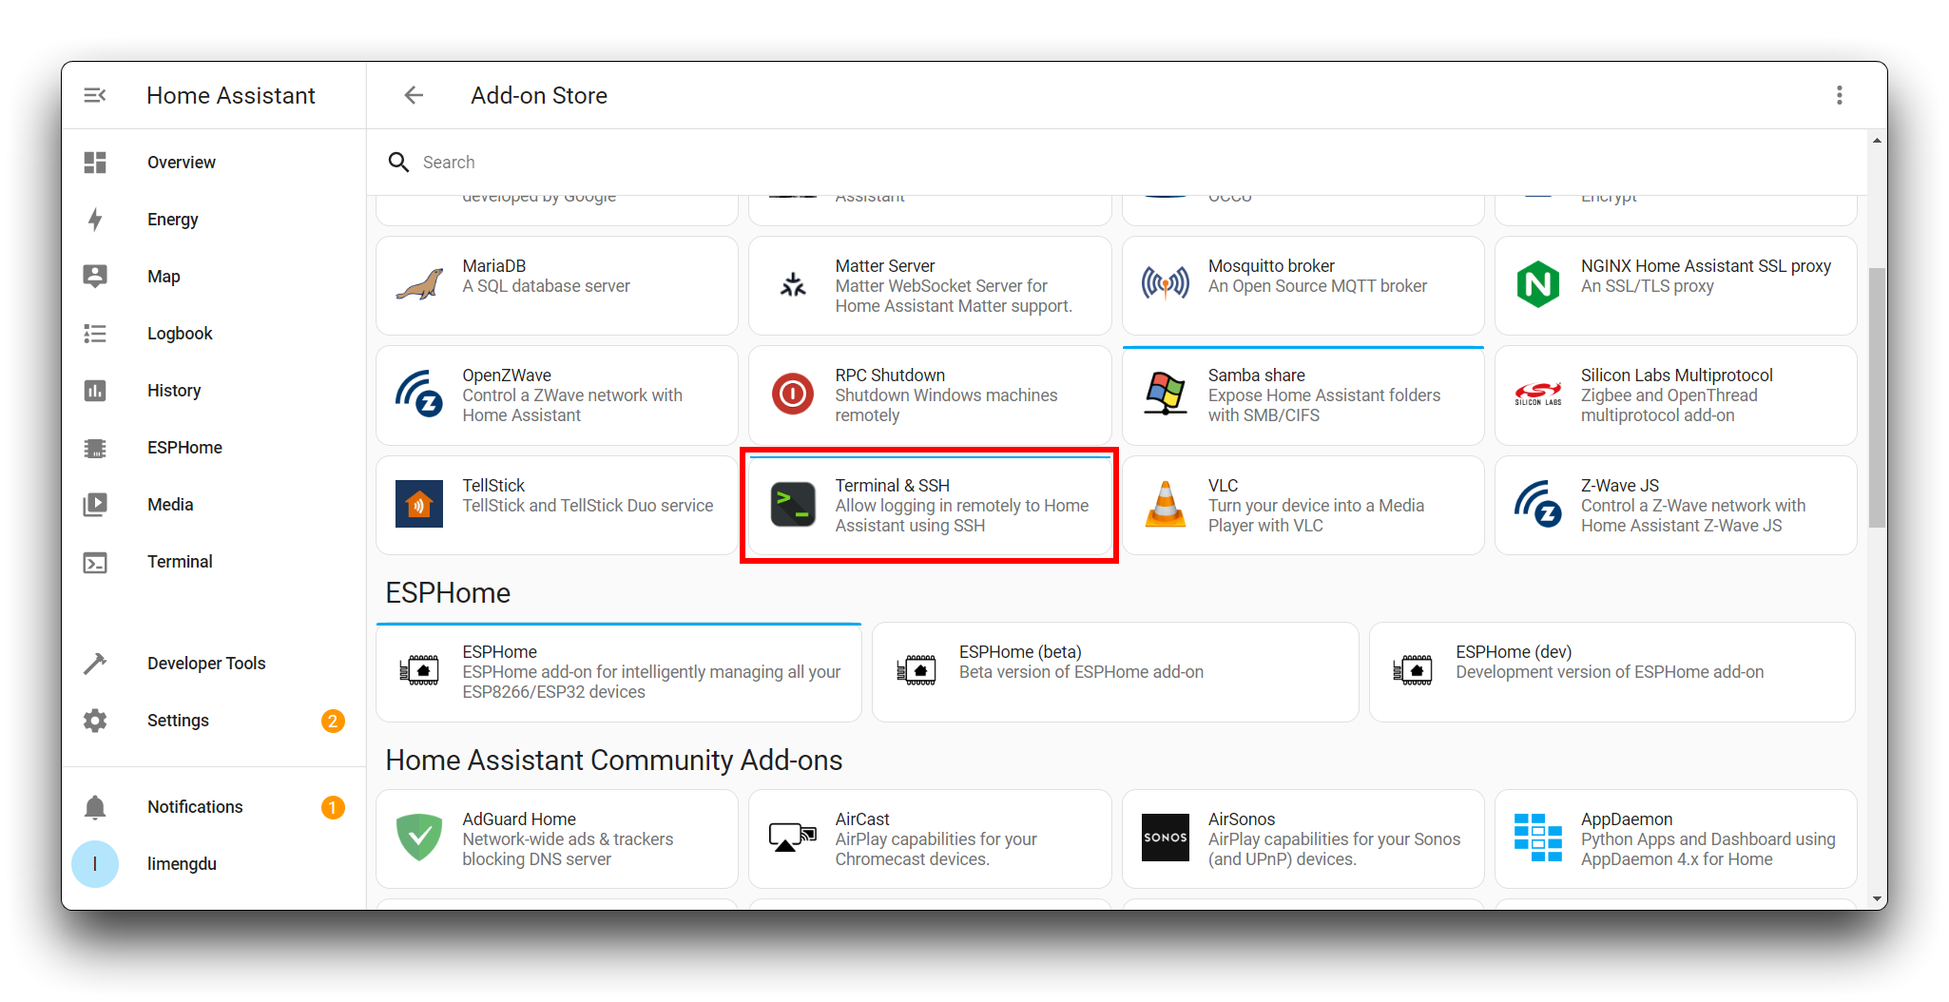Collapse the sidebar menu icon
The width and height of the screenshot is (1949, 1002).
point(95,95)
